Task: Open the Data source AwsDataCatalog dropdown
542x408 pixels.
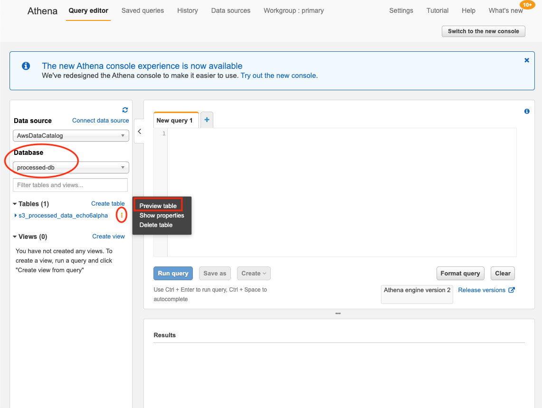Action: tap(71, 135)
